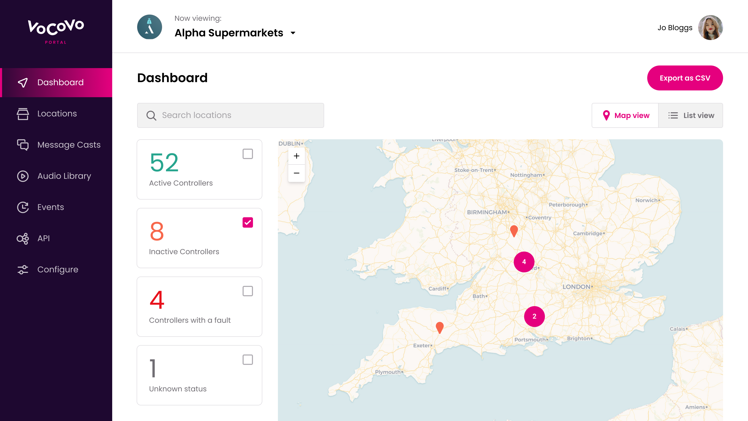
Task: Click the BIRMINGHAM label on map
Action: pyautogui.click(x=487, y=212)
